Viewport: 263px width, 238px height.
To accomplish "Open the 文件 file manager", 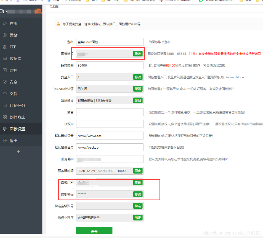I will (x=13, y=94).
